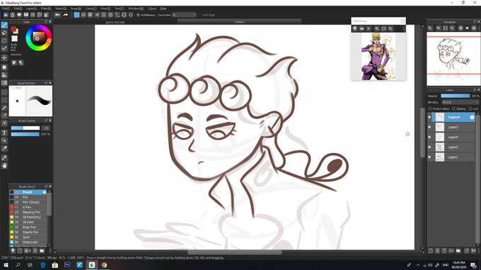The height and width of the screenshot is (270, 481).
Task: Select the Pen brush
Action: pyautogui.click(x=28, y=197)
